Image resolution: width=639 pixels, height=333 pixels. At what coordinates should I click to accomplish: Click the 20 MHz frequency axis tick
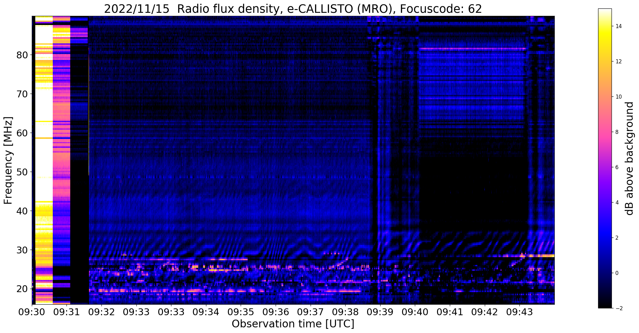click(x=22, y=289)
